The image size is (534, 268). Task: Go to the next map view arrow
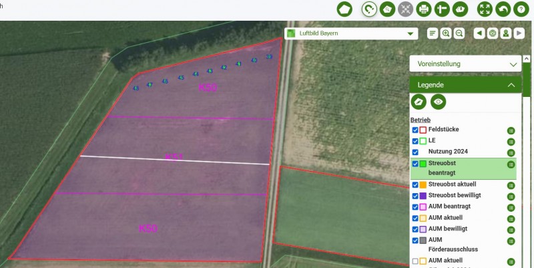tap(519, 33)
